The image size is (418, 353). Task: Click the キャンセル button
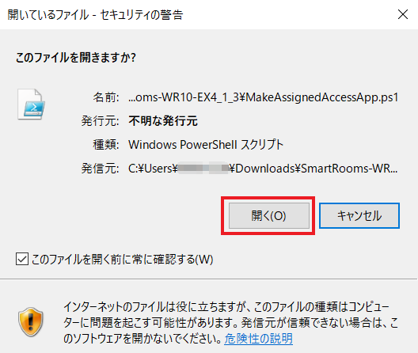359,216
